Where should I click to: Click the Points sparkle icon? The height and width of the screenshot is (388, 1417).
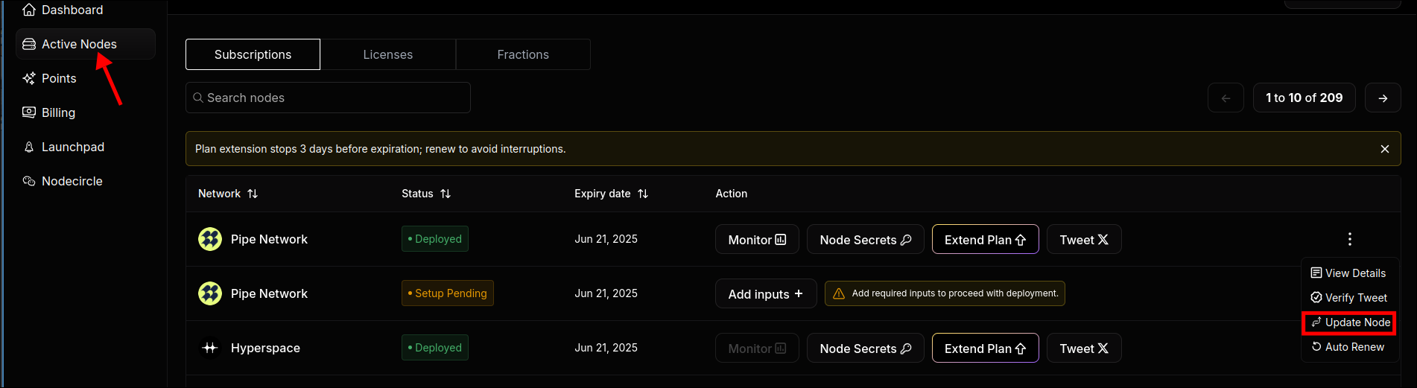(x=29, y=78)
